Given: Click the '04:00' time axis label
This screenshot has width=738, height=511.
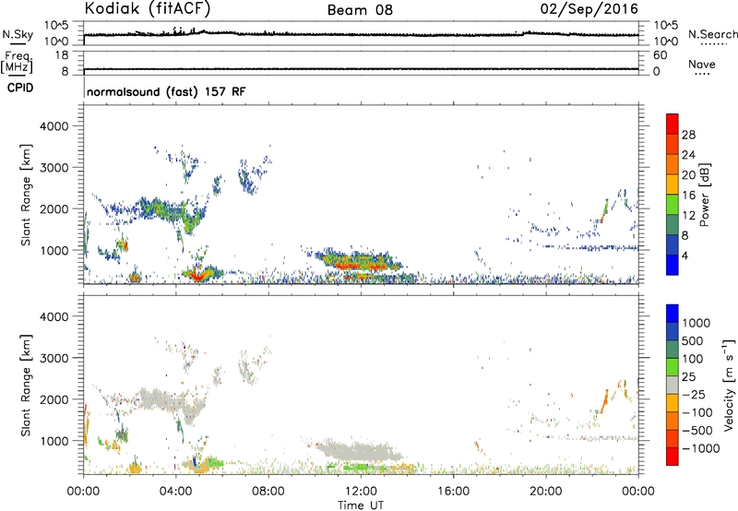Looking at the screenshot, I should pos(176,492).
